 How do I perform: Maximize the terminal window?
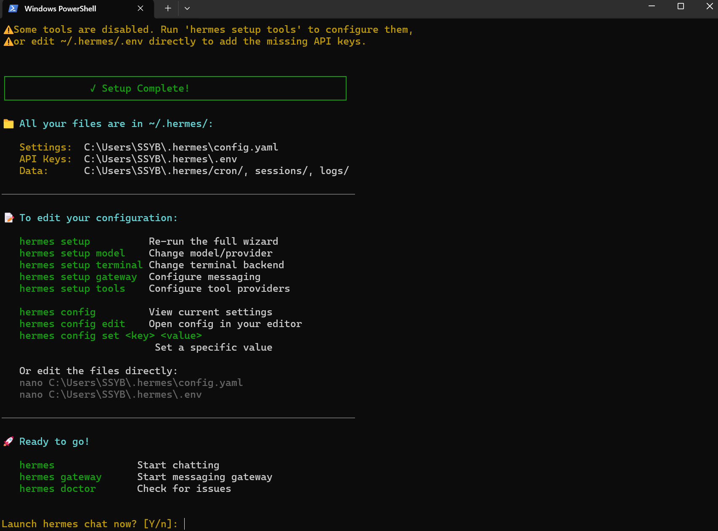click(681, 6)
